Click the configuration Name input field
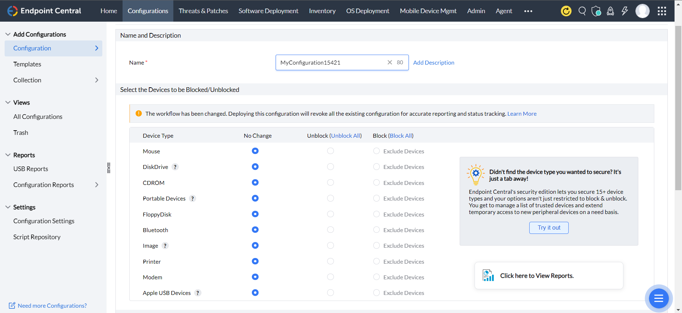The height and width of the screenshot is (313, 682). tap(330, 62)
